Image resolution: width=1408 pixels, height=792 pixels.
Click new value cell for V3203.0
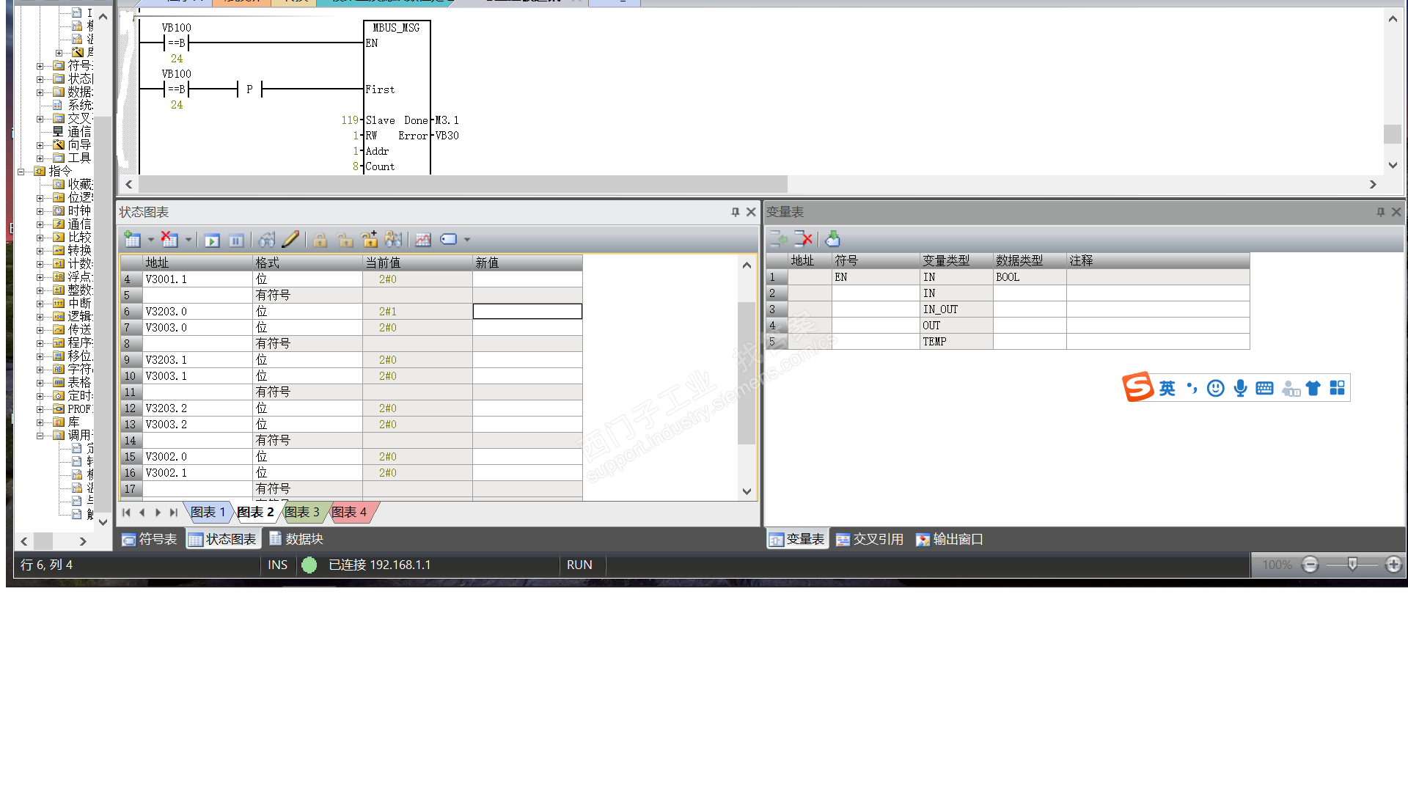point(527,312)
